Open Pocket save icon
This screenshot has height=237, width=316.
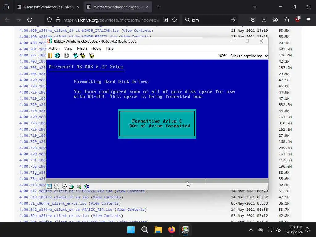coord(253,20)
